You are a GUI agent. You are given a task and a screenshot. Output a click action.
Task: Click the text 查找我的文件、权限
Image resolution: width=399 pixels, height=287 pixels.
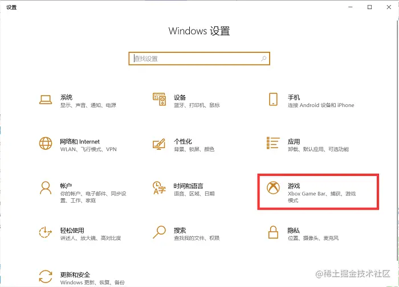(197, 238)
